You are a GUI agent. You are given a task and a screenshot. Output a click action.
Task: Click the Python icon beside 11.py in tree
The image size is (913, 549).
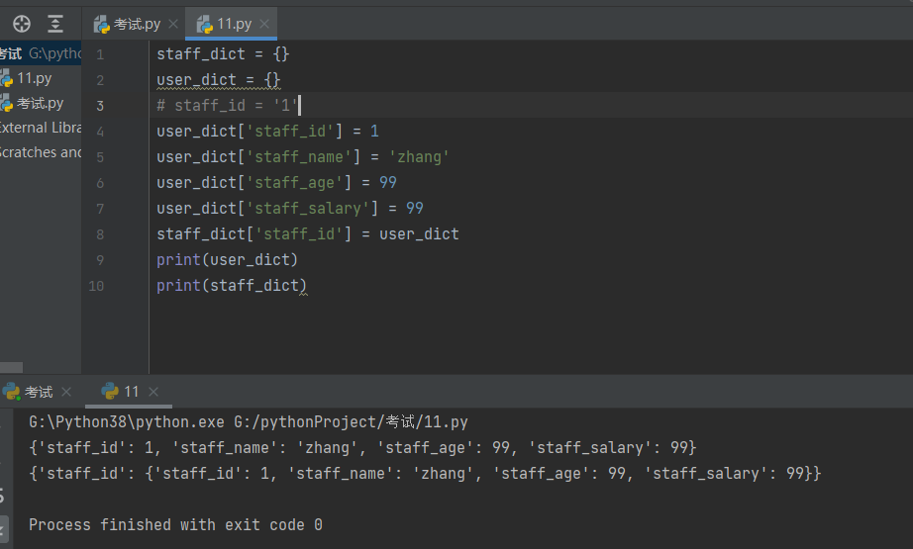[x=6, y=78]
